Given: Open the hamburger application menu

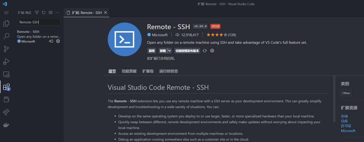Looking at the screenshot, I should 6,13.
